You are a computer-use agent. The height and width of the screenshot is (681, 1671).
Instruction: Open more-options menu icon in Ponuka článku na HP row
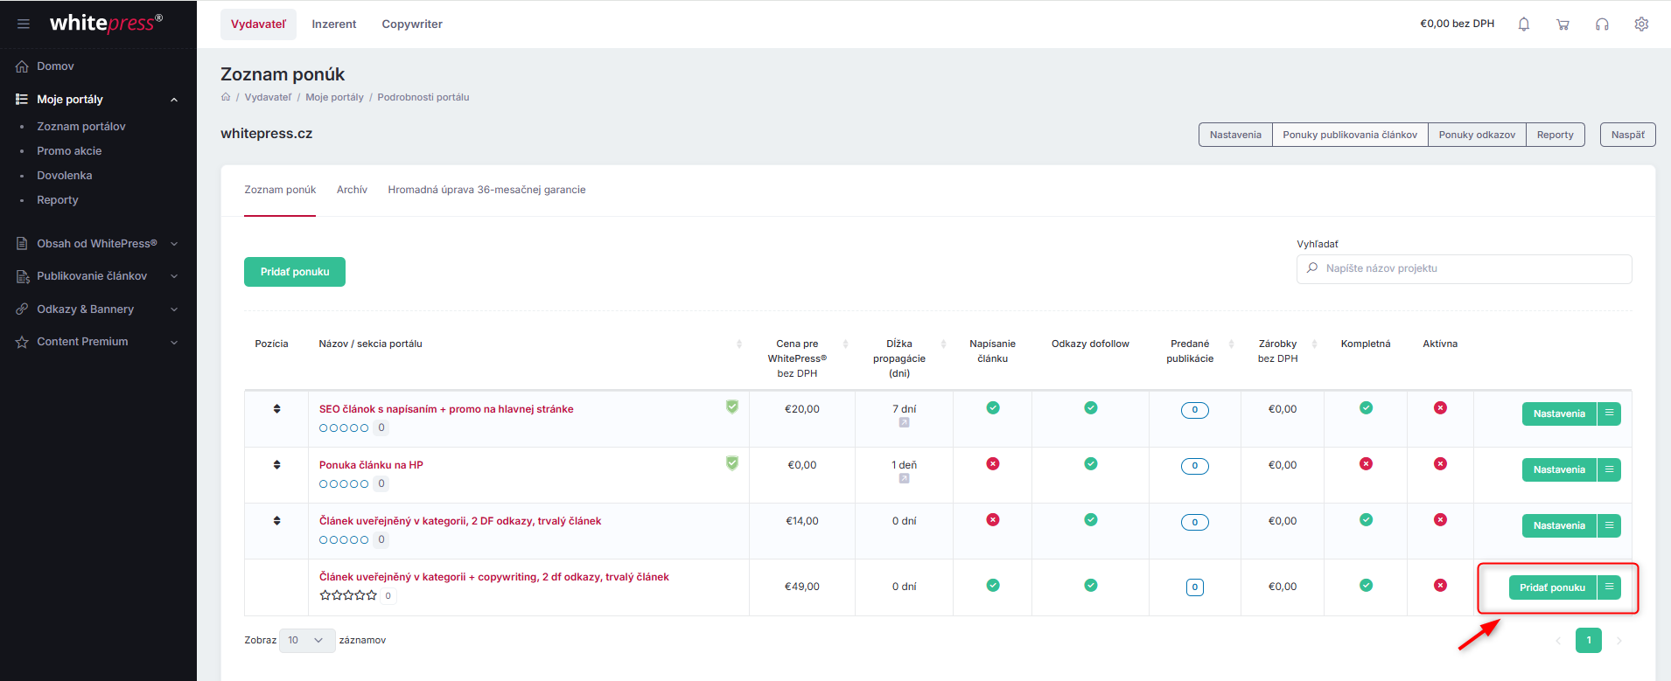click(1609, 469)
